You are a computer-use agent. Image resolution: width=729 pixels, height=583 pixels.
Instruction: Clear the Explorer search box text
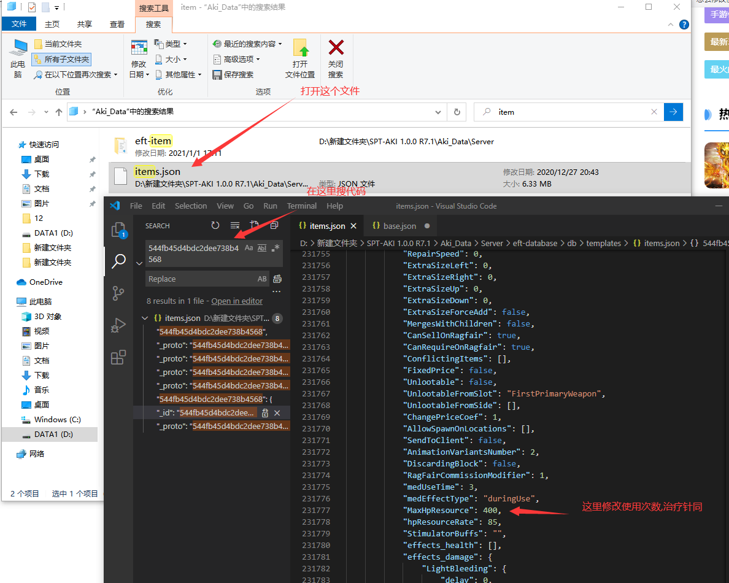pyautogui.click(x=654, y=112)
